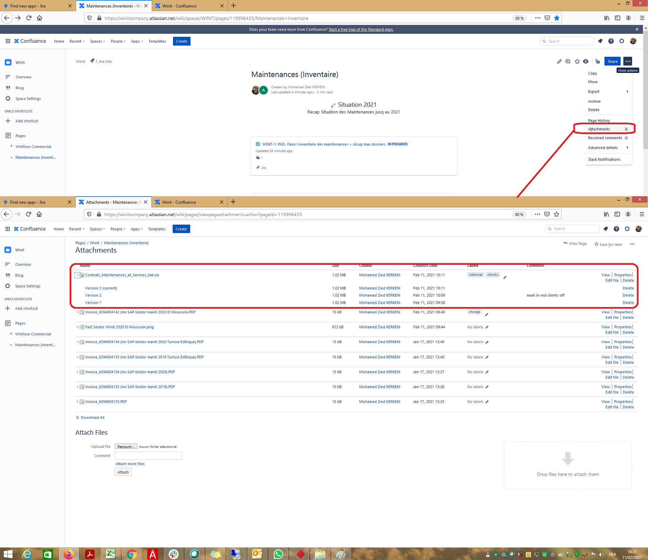Click View Page link
Viewport: 648px width, 560px height.
coord(575,244)
